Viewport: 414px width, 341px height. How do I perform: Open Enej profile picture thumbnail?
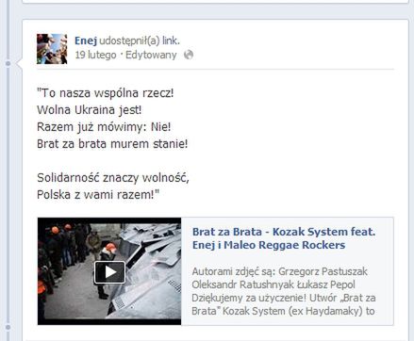coord(52,49)
